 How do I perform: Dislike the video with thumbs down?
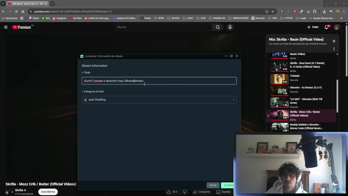click(185, 192)
